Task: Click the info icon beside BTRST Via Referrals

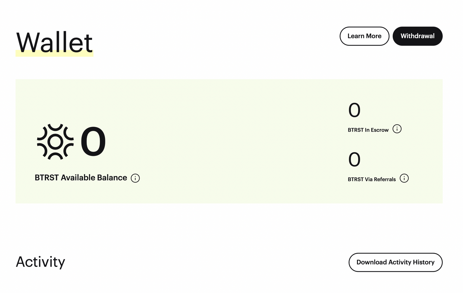Action: 404,178
